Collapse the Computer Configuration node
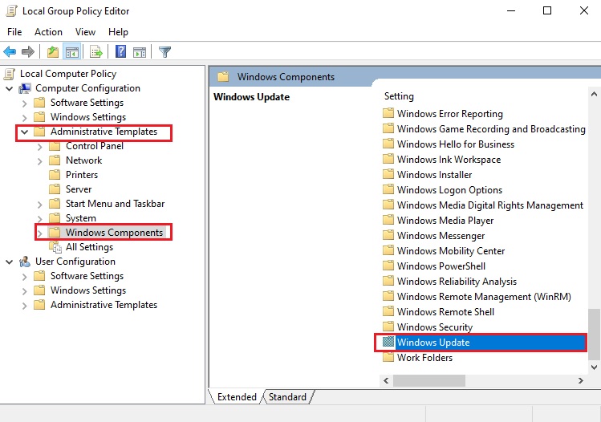The height and width of the screenshot is (422, 601). [x=10, y=88]
